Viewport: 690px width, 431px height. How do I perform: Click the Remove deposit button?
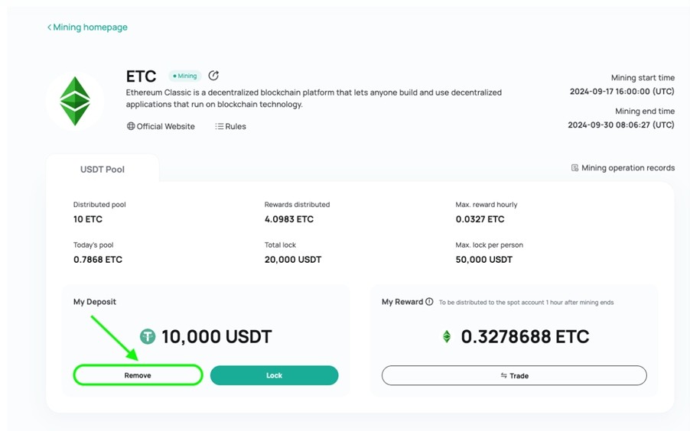coord(138,375)
